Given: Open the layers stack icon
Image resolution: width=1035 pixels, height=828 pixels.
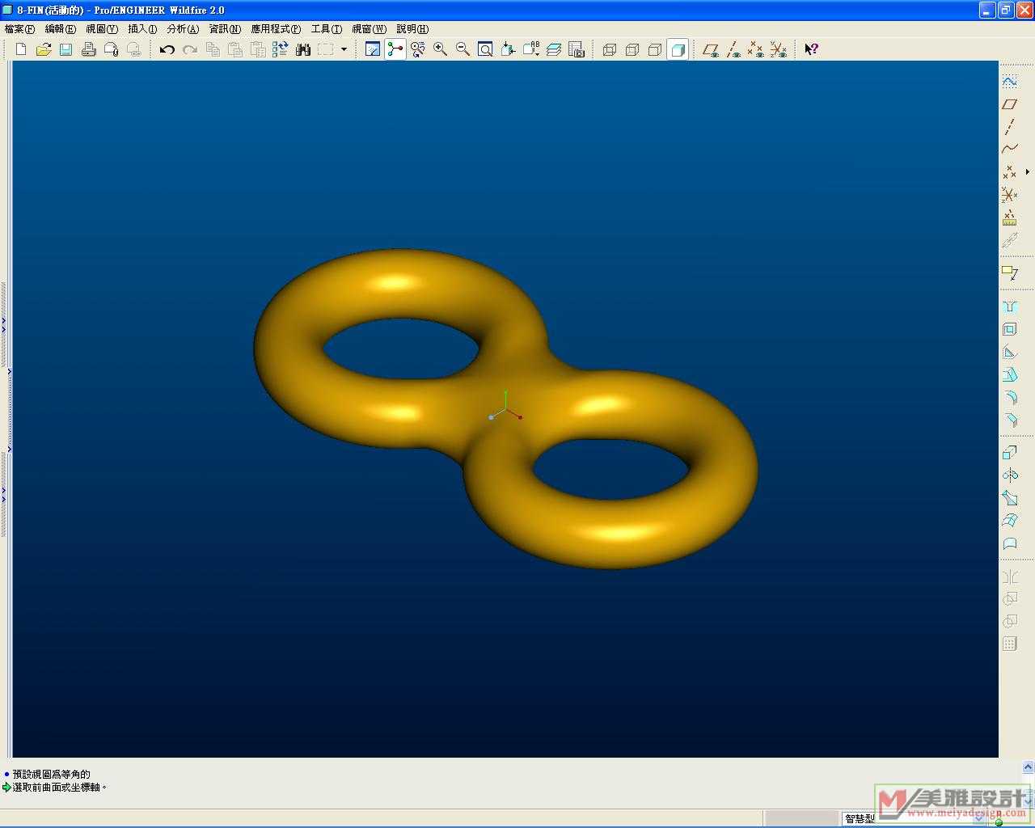Looking at the screenshot, I should click(x=554, y=49).
